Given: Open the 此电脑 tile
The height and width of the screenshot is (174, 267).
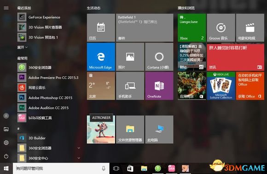Looking at the screenshot, I should [x=159, y=129].
